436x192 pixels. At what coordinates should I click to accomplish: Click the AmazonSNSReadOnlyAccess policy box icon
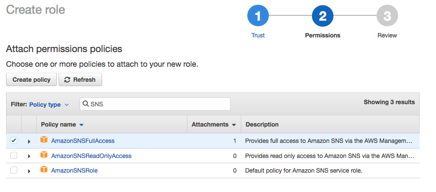(x=44, y=155)
